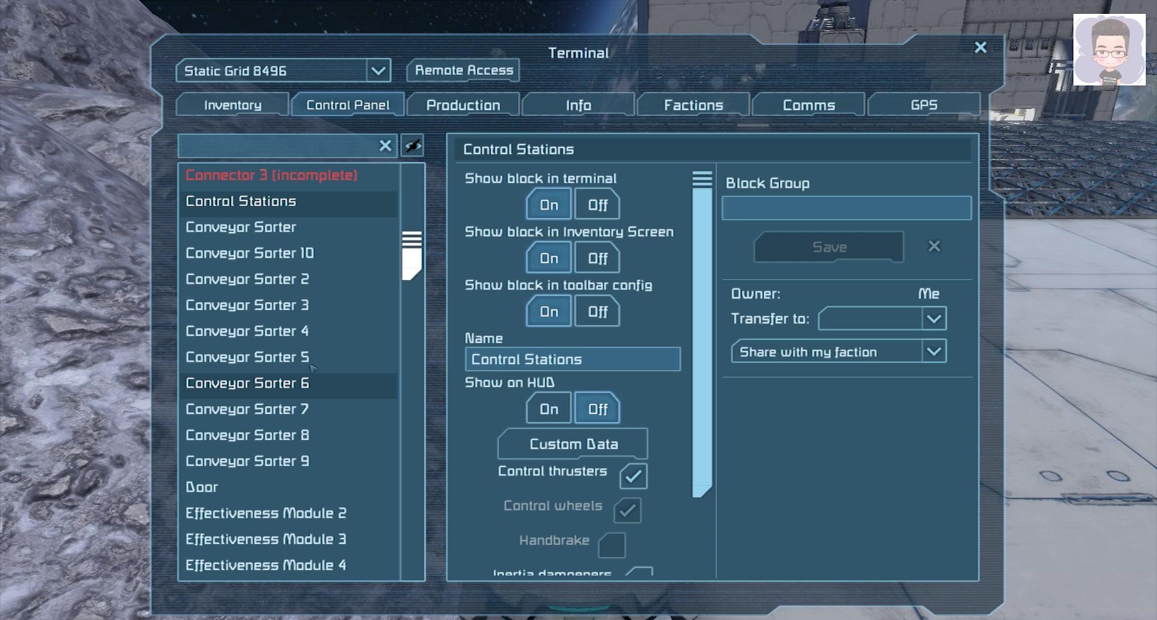Select Effectiveness Module 4

click(x=288, y=565)
